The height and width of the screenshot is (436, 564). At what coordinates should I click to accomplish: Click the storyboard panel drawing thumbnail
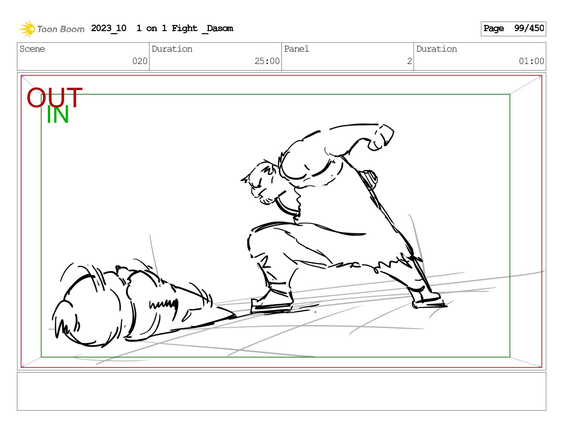click(281, 221)
